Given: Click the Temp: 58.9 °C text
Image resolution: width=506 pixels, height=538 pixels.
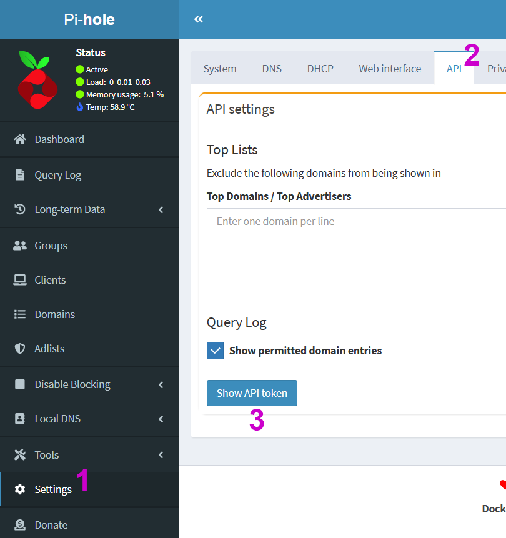Looking at the screenshot, I should coord(110,107).
